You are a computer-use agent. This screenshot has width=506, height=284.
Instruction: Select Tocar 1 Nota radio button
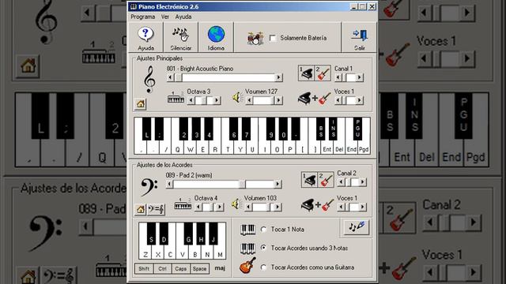[263, 230]
